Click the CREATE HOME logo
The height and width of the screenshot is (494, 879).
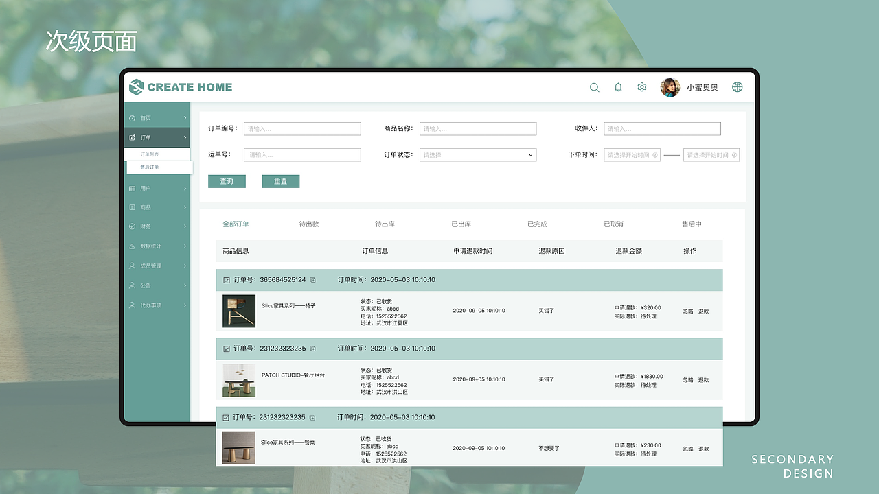(181, 87)
